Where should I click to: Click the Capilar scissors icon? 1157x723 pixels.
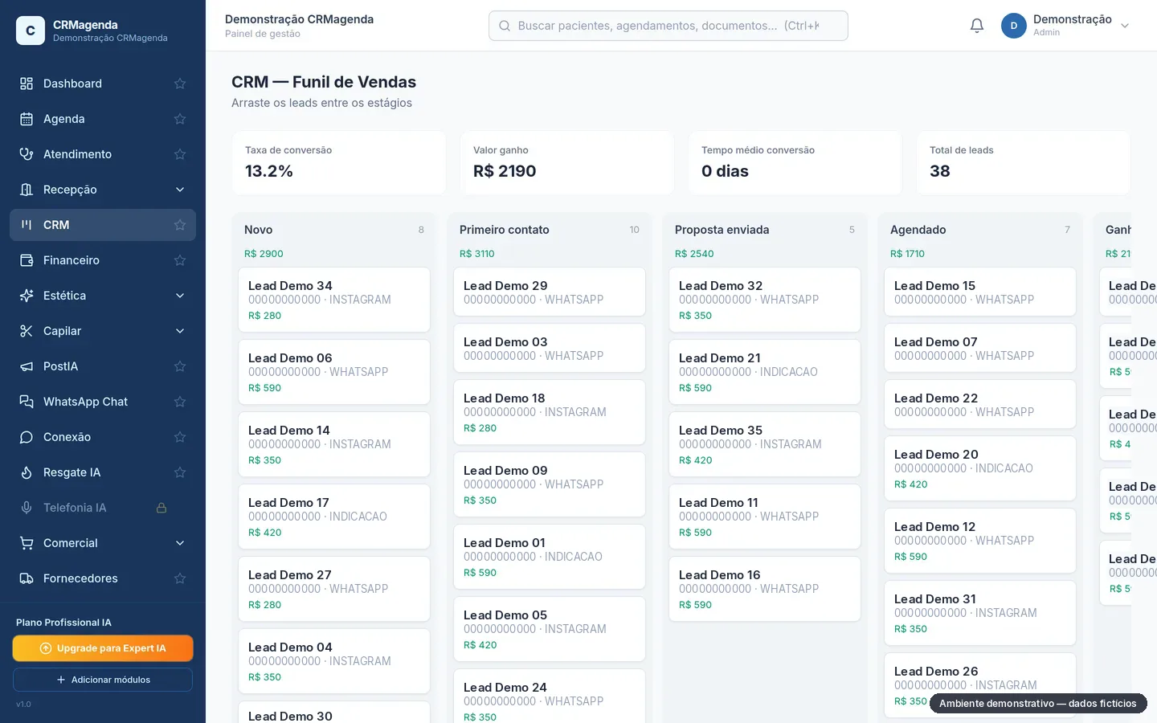tap(27, 331)
